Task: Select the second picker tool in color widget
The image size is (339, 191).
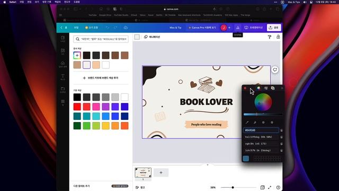Action: tap(255, 123)
